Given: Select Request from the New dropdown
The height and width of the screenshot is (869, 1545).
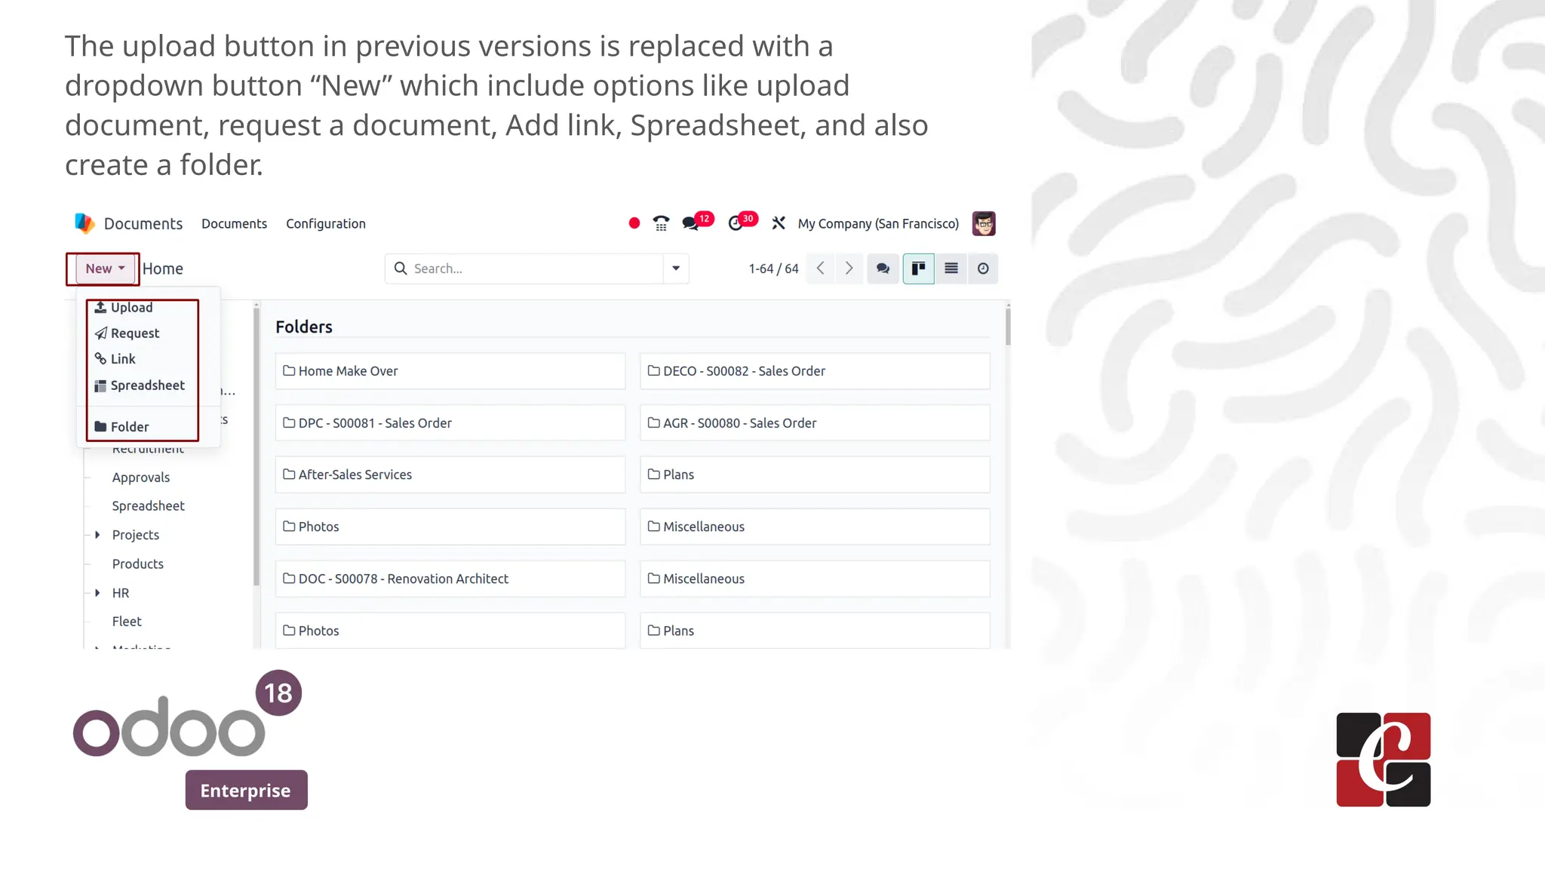Looking at the screenshot, I should pyautogui.click(x=134, y=333).
